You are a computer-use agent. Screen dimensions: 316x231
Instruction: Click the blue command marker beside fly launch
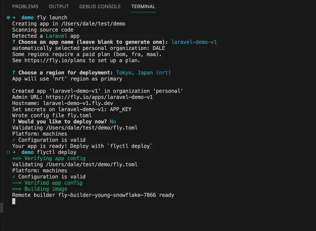(x=8, y=18)
